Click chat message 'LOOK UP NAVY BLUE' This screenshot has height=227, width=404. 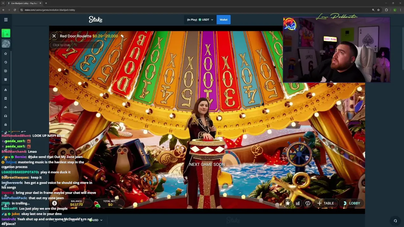coord(49,136)
